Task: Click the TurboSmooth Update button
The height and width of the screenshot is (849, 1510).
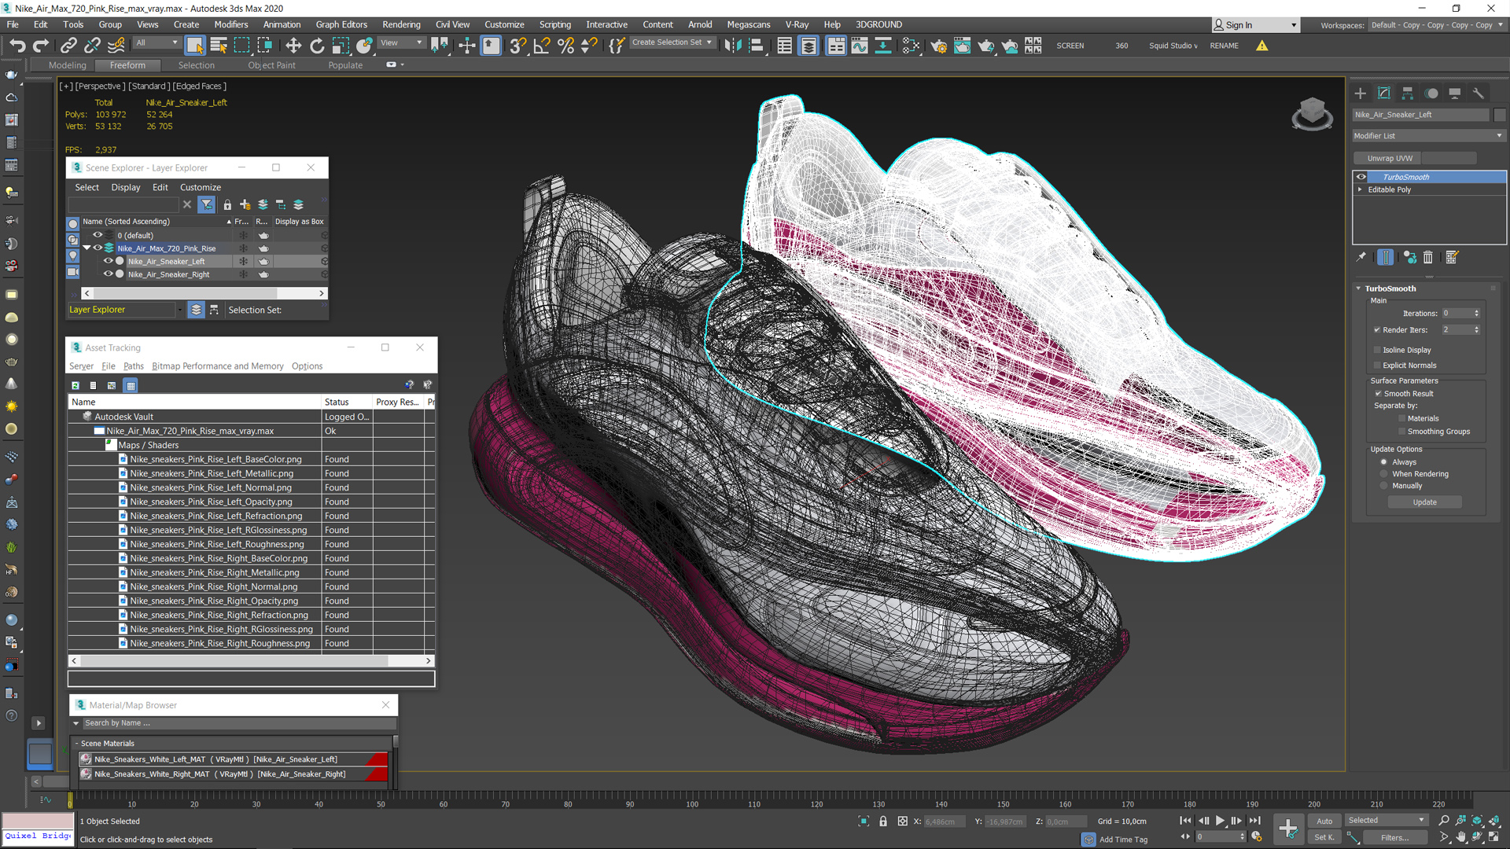Action: pyautogui.click(x=1424, y=502)
